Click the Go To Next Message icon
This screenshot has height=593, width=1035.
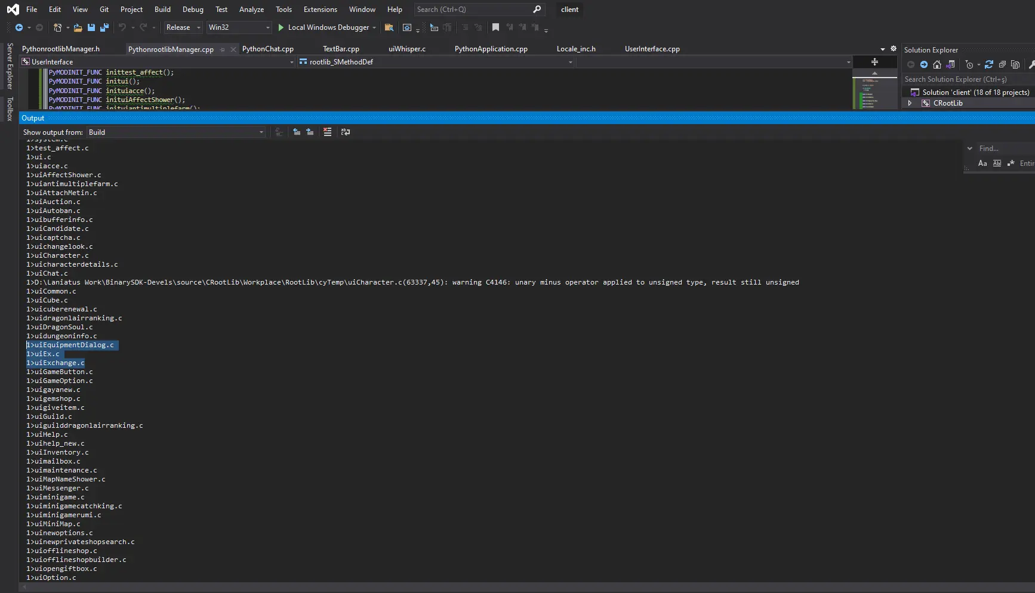coord(310,132)
